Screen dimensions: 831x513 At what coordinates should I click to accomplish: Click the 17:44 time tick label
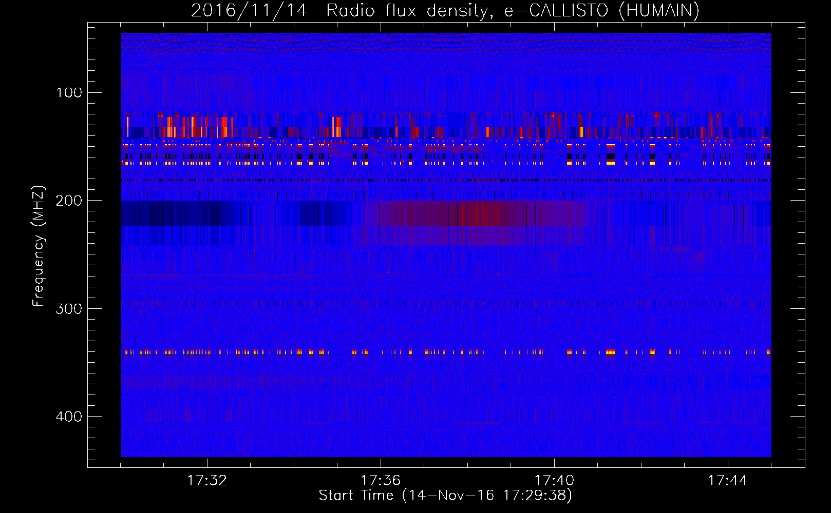pyautogui.click(x=728, y=481)
